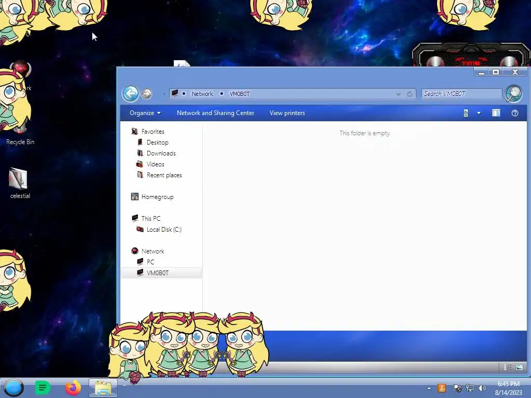
Task: Switch to large icons view in status bar
Action: coord(520,367)
